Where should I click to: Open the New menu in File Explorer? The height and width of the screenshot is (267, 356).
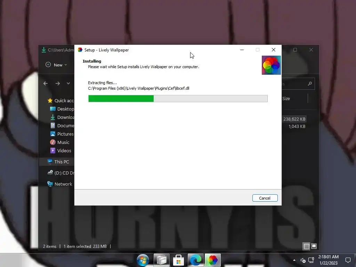56,65
